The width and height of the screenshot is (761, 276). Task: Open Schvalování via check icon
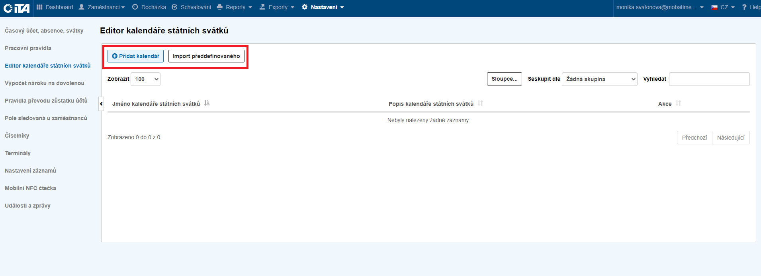point(174,7)
